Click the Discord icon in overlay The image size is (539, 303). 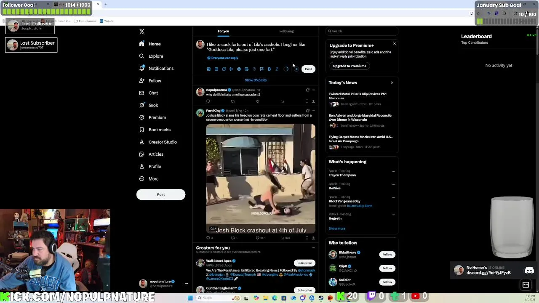529,271
